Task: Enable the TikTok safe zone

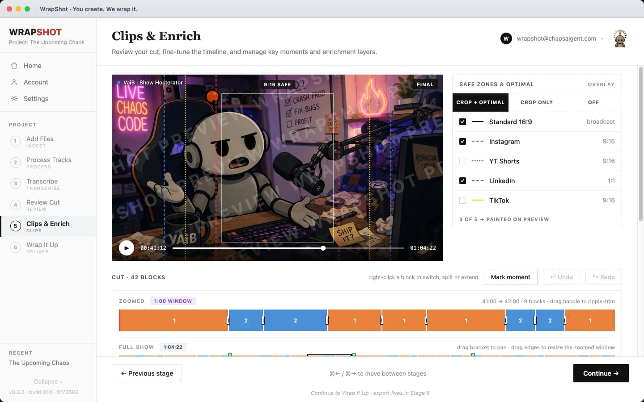Action: coord(462,201)
